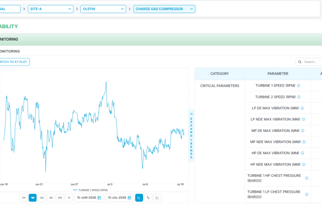Toggle Turbine 1 Speed legend series
Image resolution: width=322 pixels, height=208 pixels.
point(90,190)
